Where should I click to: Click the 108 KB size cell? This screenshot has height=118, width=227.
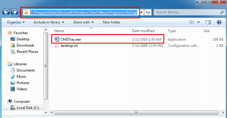[218, 39]
